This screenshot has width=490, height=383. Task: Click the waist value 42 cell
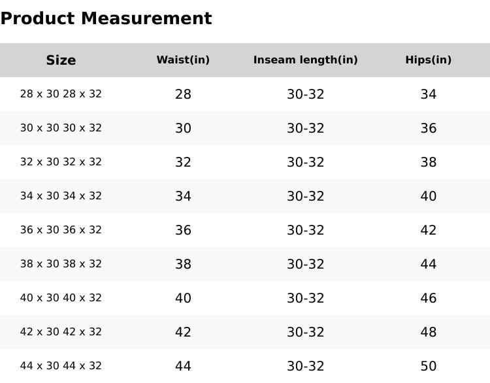click(x=183, y=332)
